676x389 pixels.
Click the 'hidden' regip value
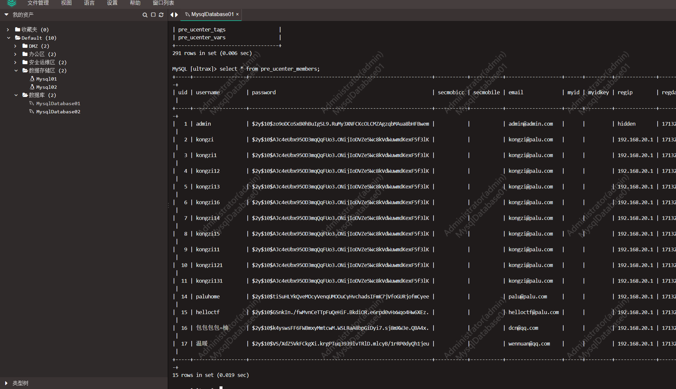click(627, 124)
